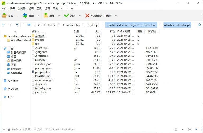This screenshot has height=133, width=203.
Task: Click the Convert (转换) icon
Action: point(25,15)
